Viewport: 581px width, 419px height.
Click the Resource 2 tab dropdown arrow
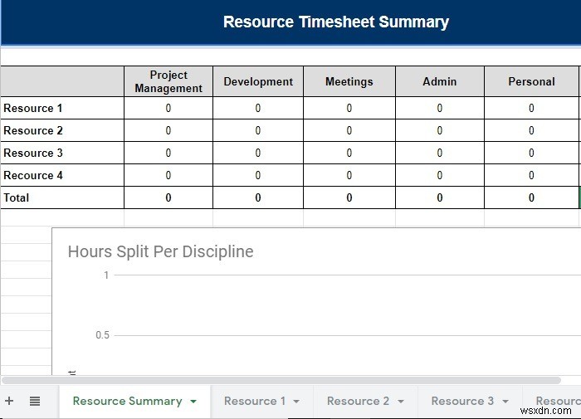click(401, 402)
